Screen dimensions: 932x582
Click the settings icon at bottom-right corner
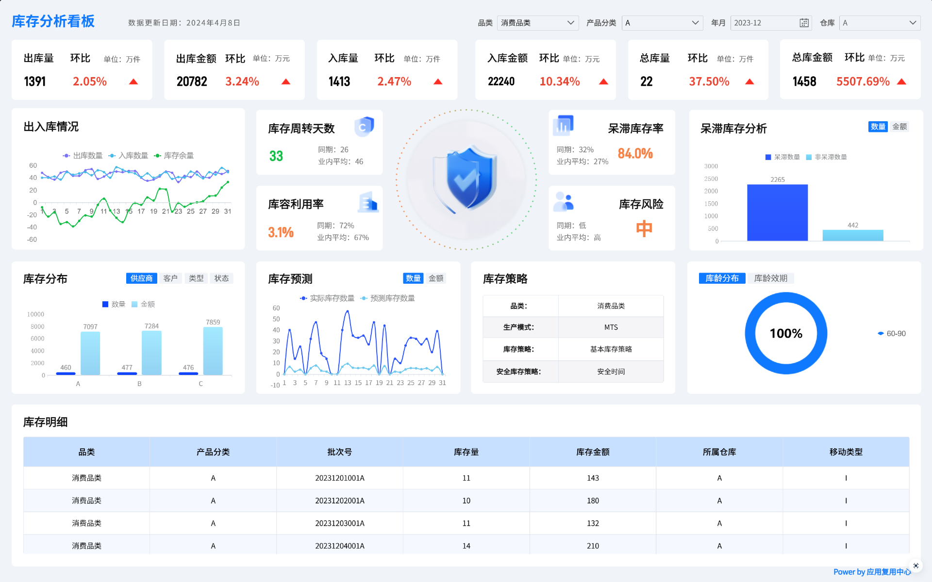(915, 566)
